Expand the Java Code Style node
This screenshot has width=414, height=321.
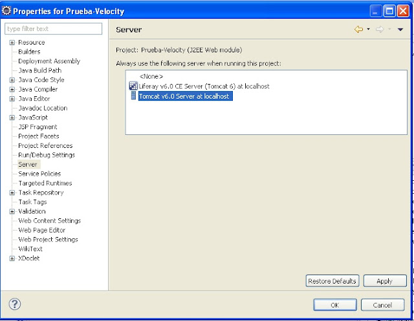tap(12, 80)
